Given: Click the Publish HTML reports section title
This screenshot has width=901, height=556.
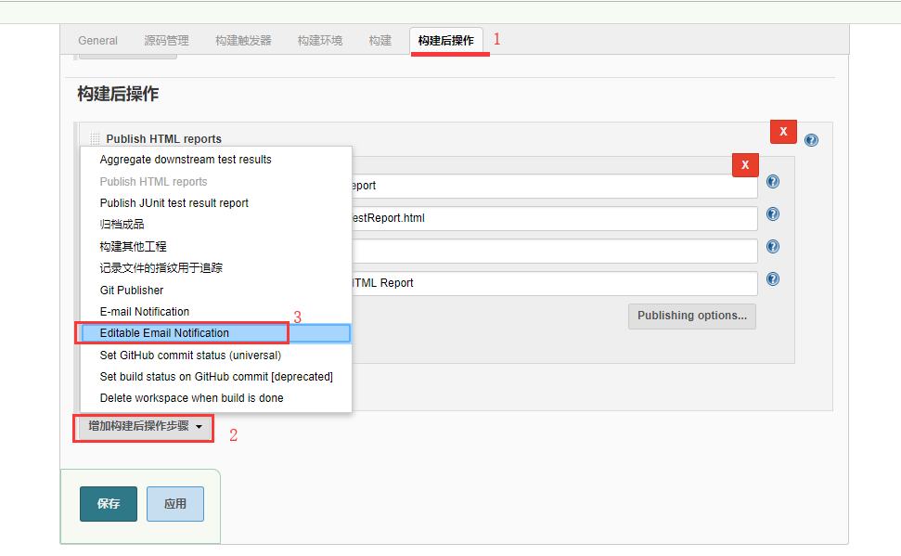Looking at the screenshot, I should 163,139.
